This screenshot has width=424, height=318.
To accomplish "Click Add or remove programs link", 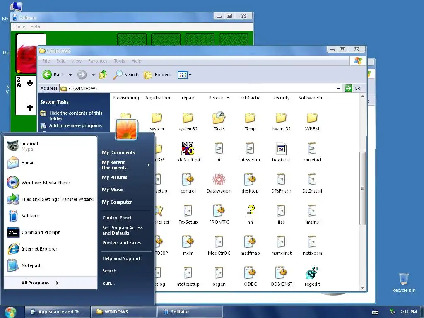I will [x=75, y=125].
